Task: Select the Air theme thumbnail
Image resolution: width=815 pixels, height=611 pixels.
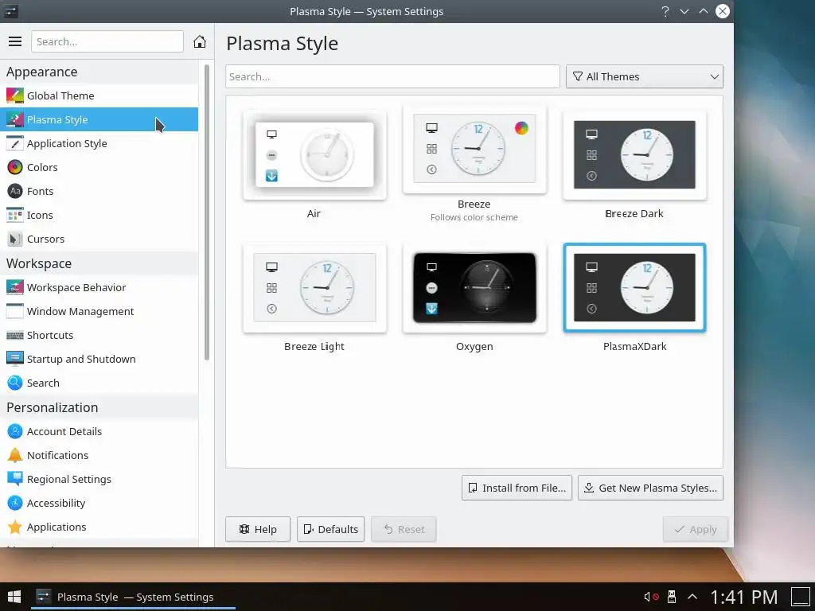Action: point(314,155)
